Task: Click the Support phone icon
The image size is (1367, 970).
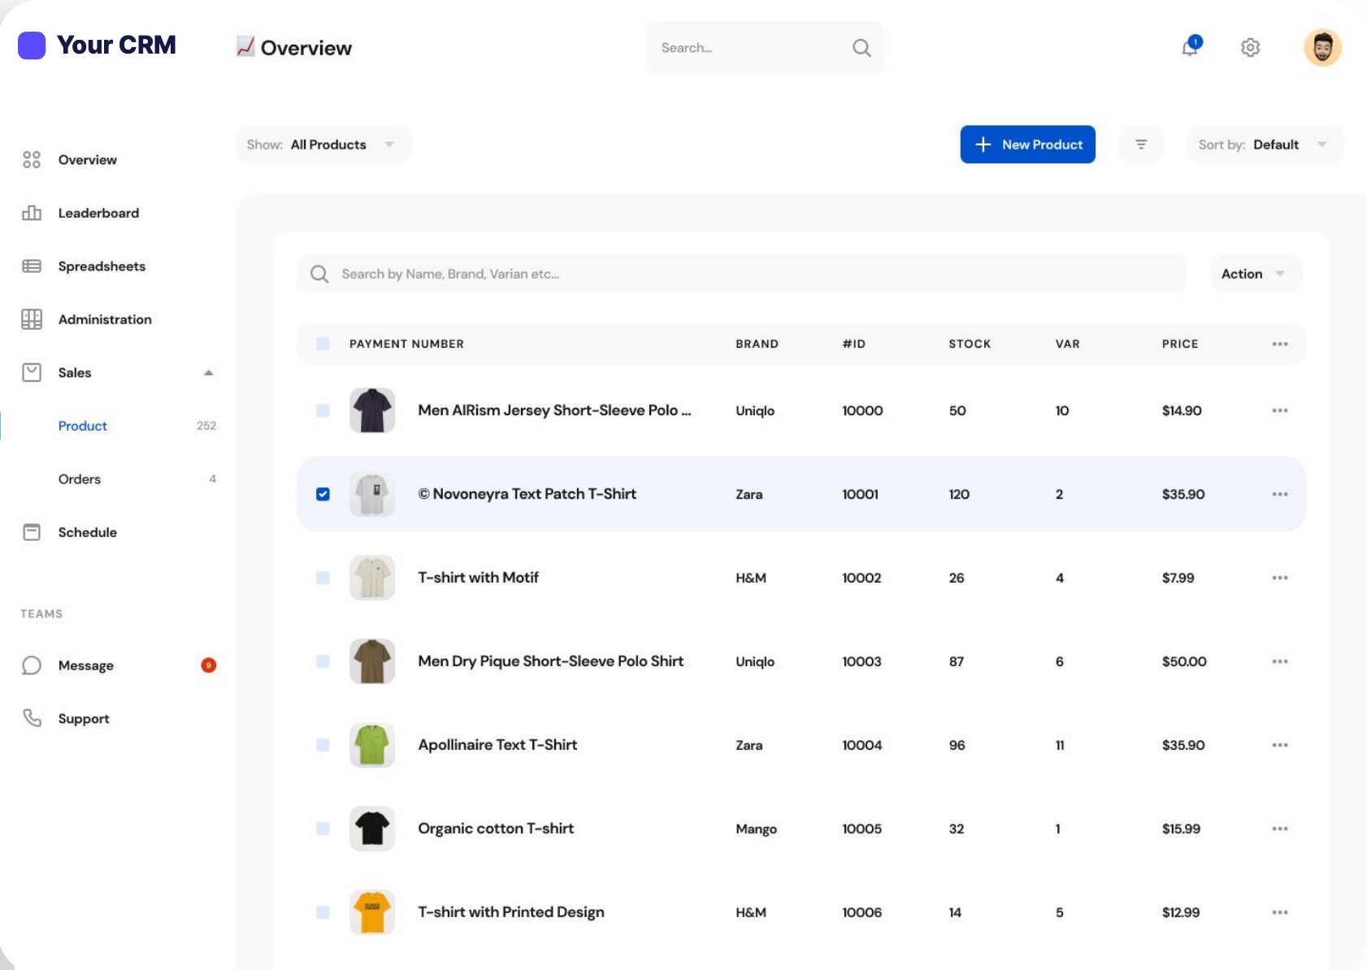Action: [x=32, y=718]
